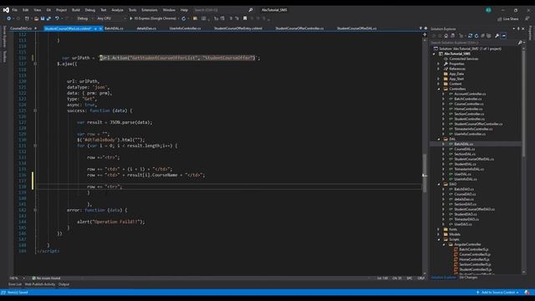
Task: Expand the Models folder
Action: click(439, 234)
